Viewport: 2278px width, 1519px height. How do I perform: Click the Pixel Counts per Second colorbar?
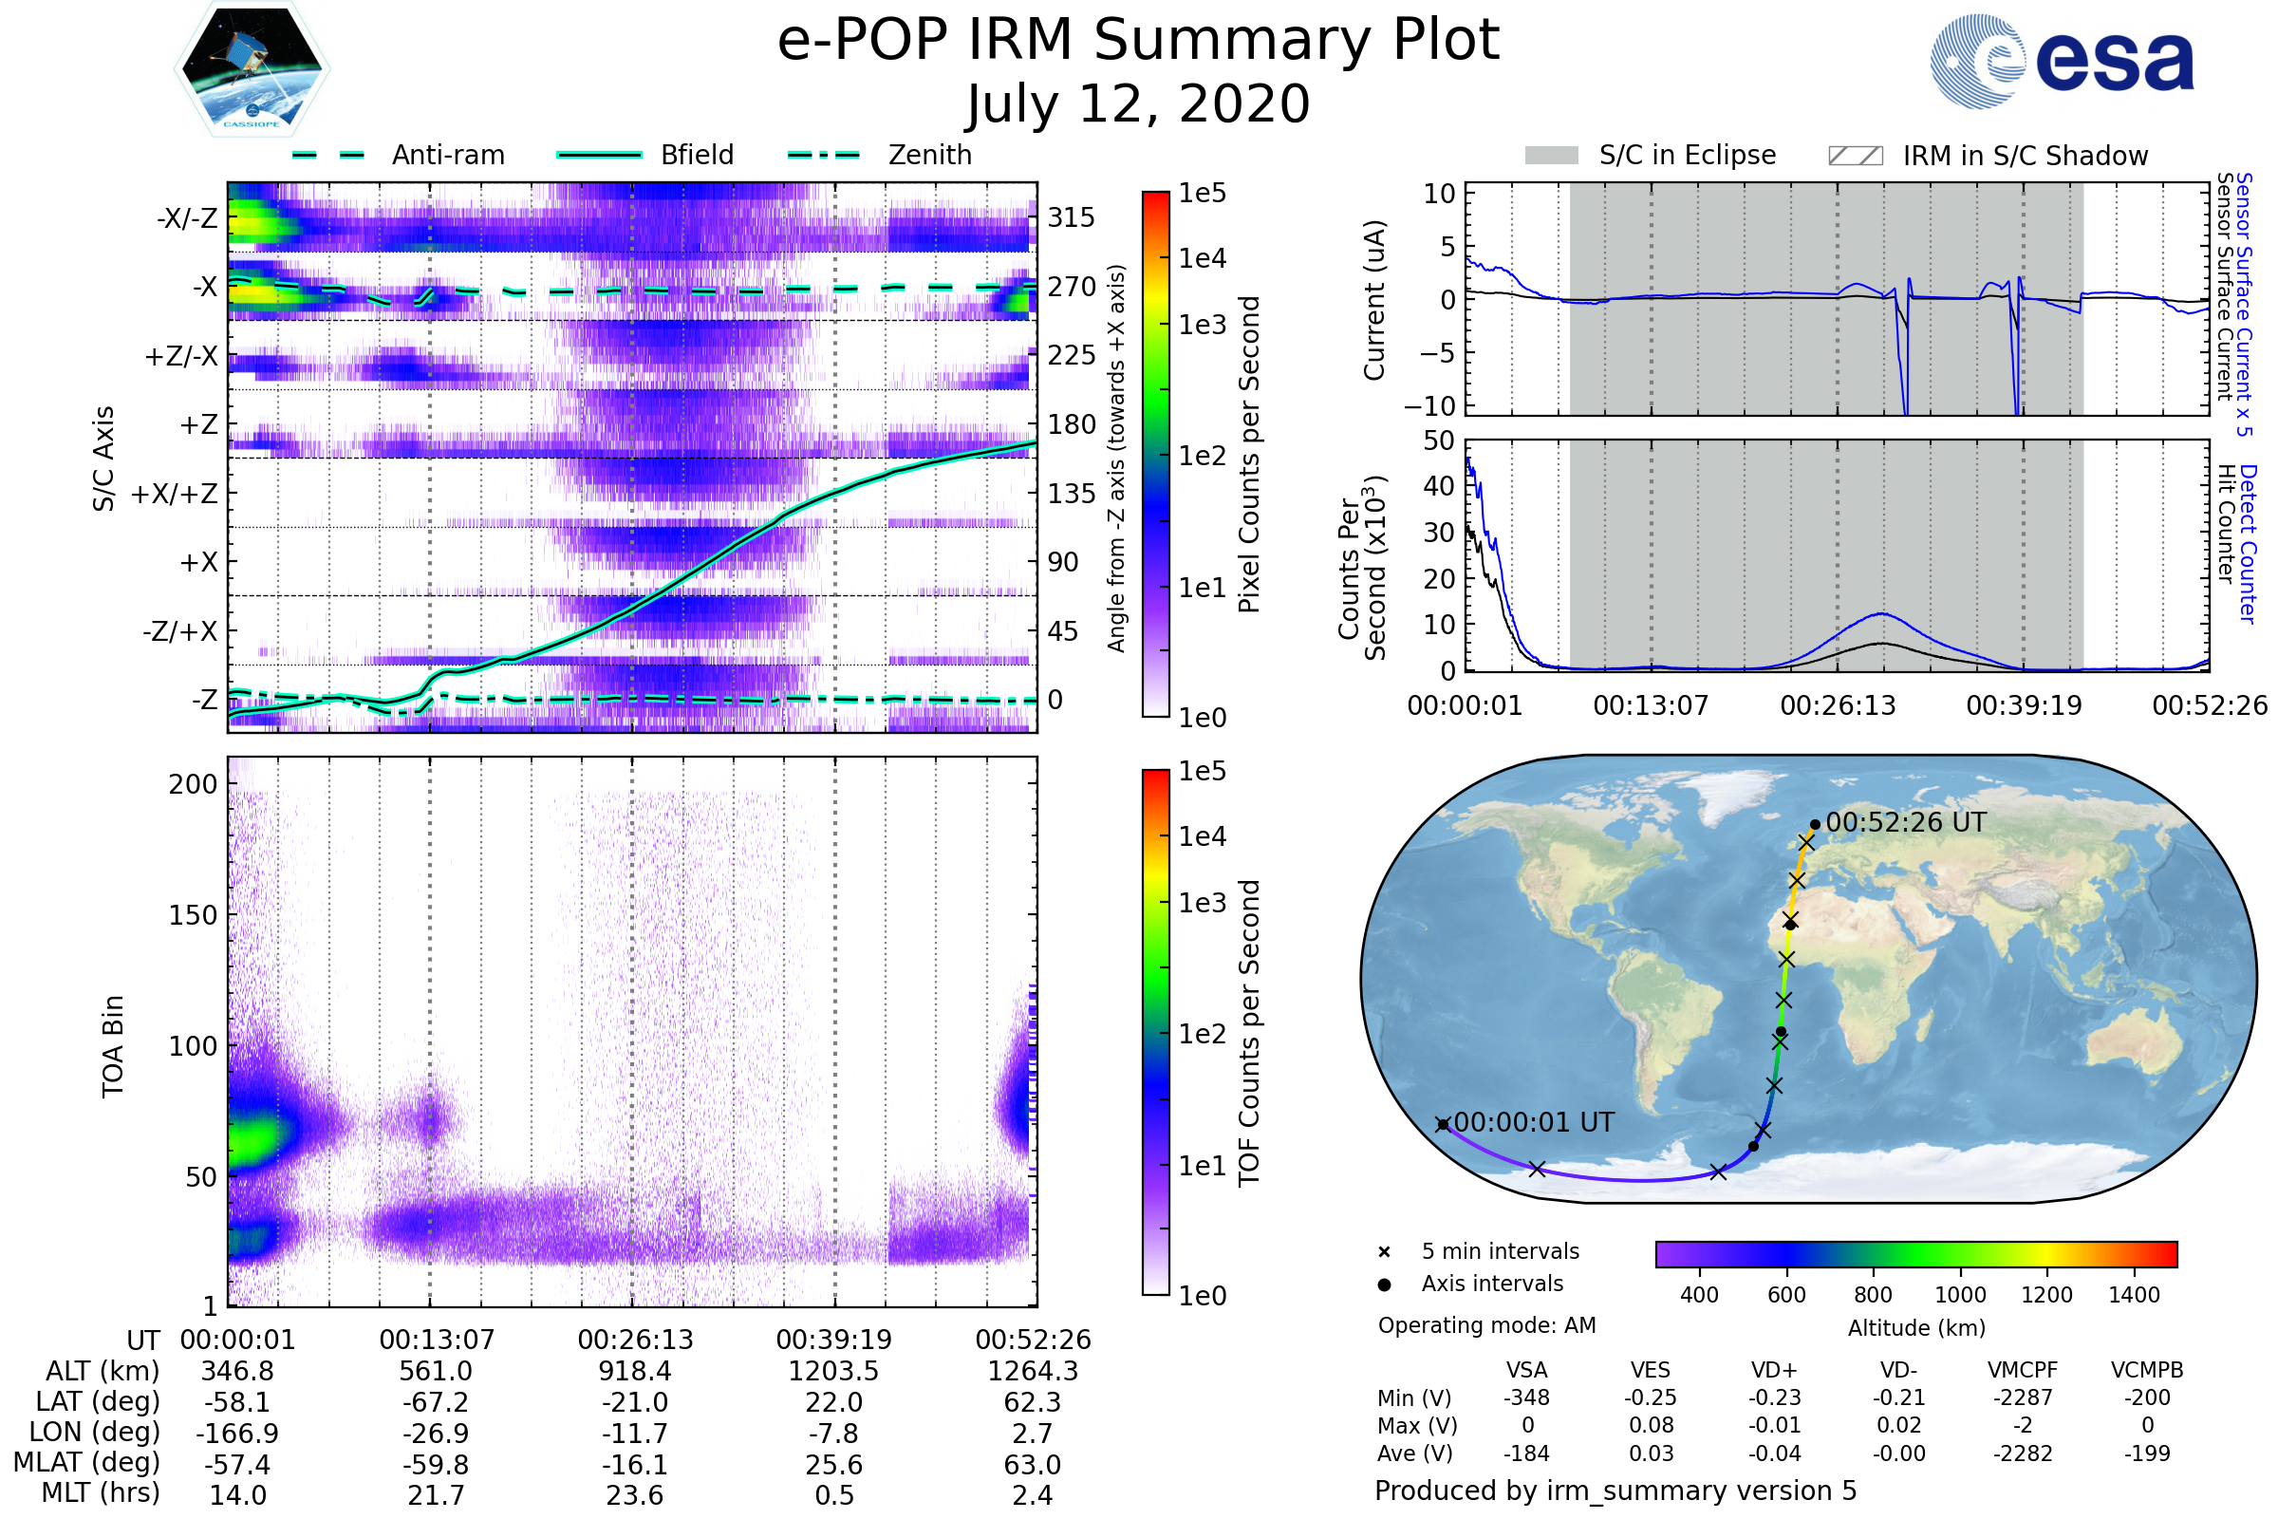pyautogui.click(x=1155, y=455)
